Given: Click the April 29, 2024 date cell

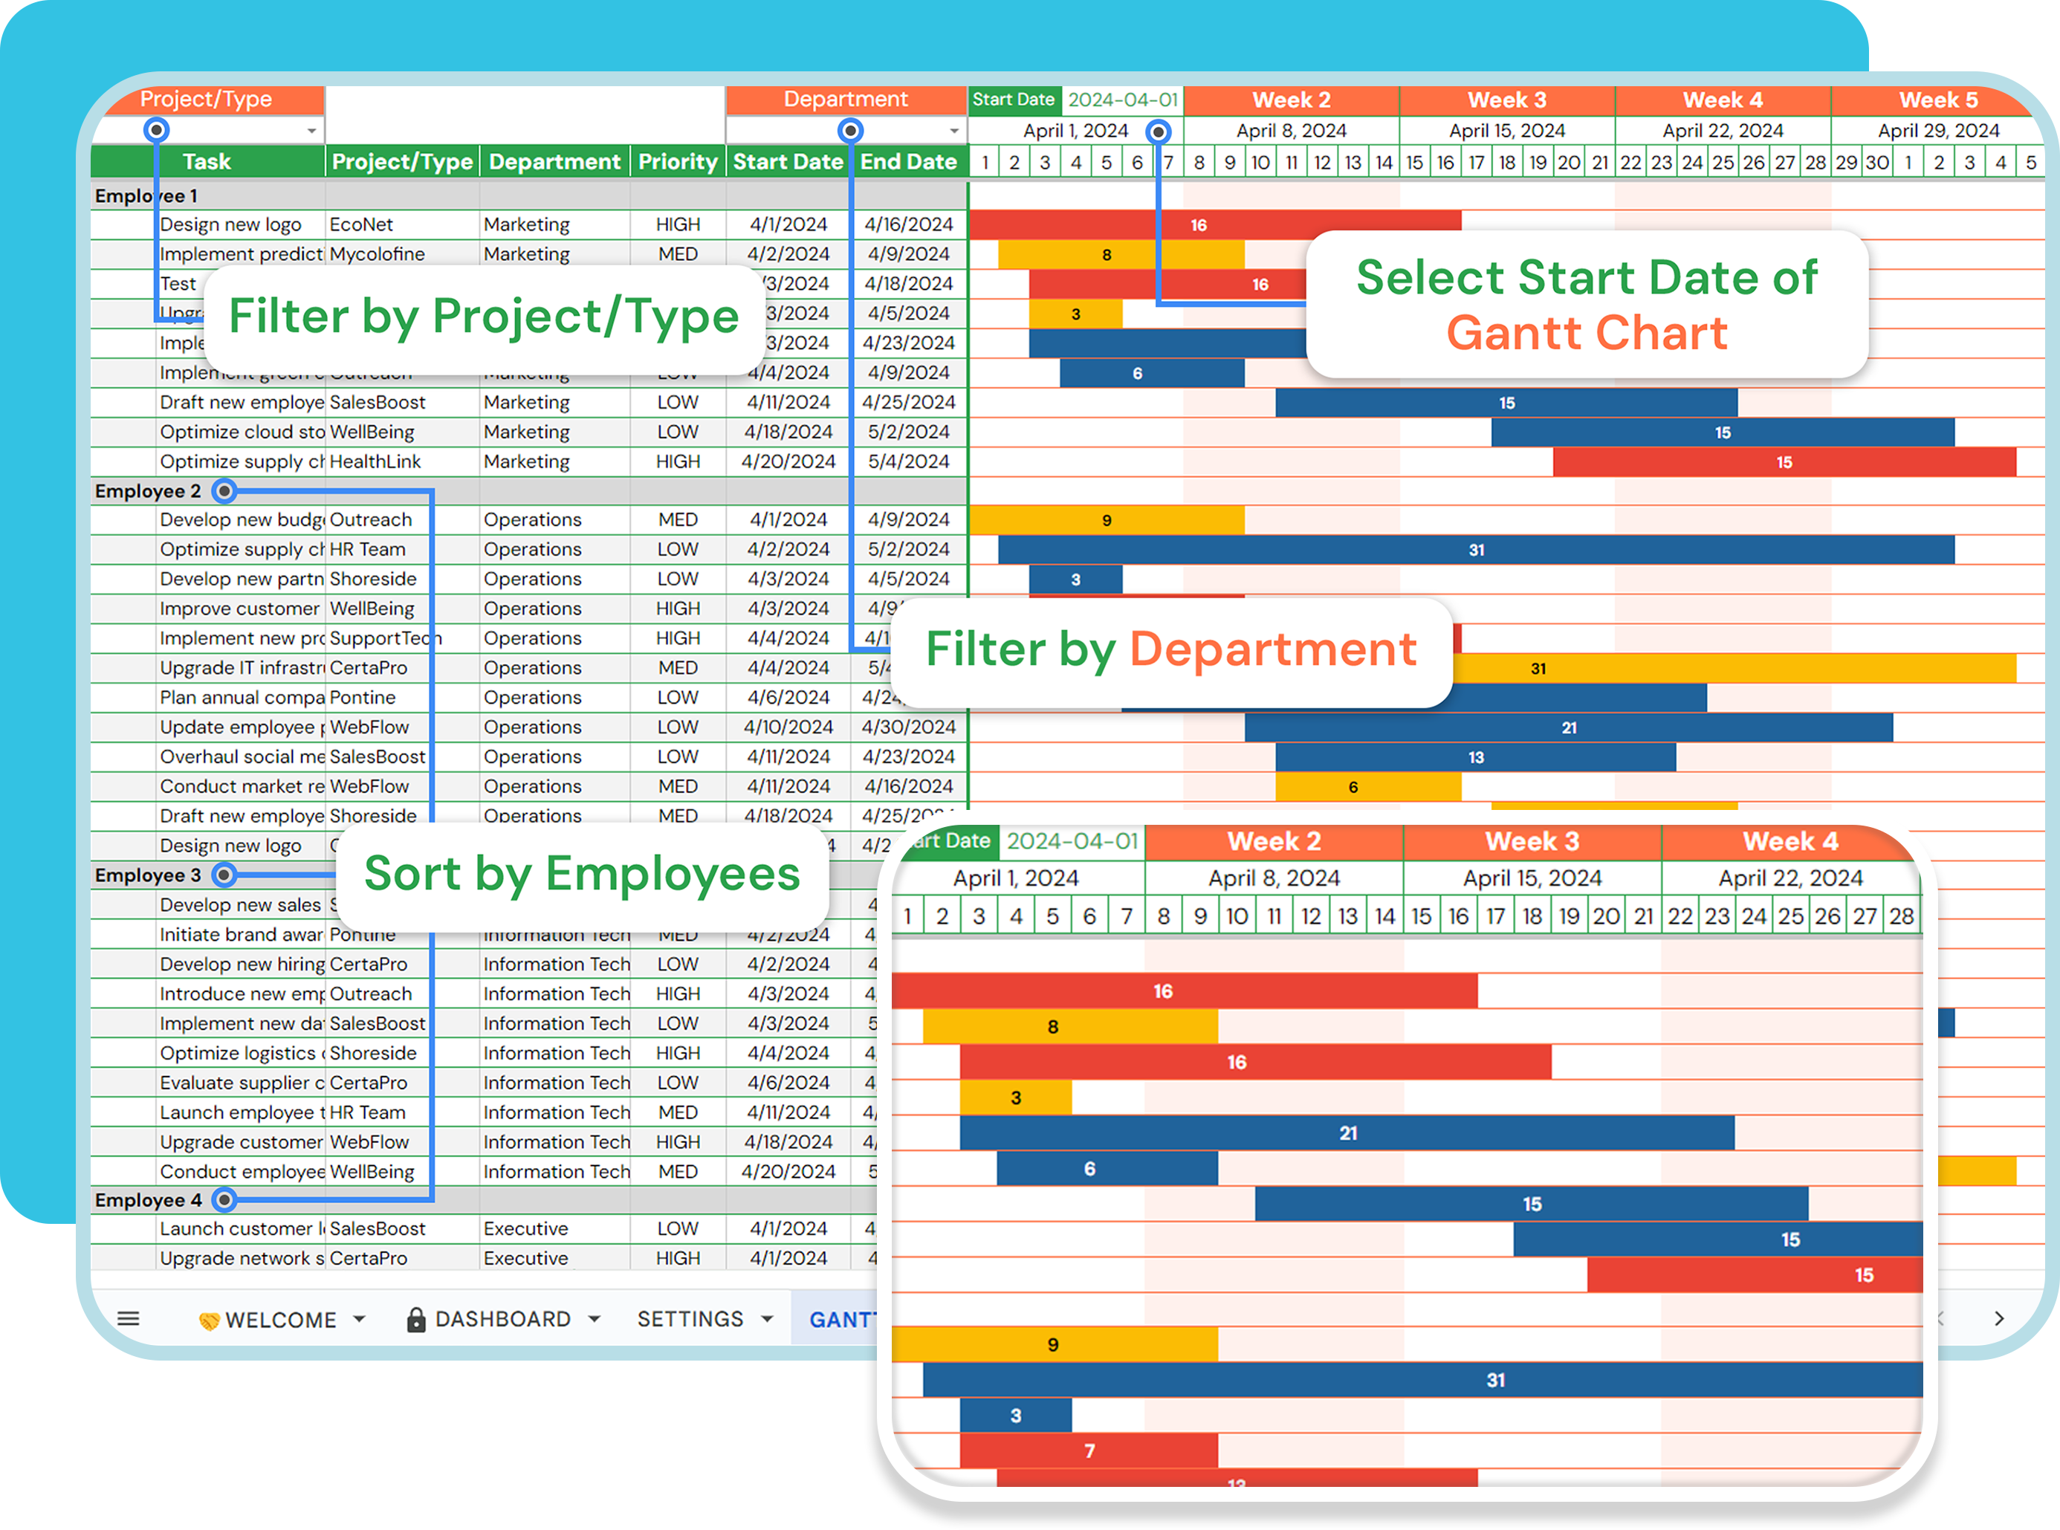Looking at the screenshot, I should pyautogui.click(x=1937, y=131).
